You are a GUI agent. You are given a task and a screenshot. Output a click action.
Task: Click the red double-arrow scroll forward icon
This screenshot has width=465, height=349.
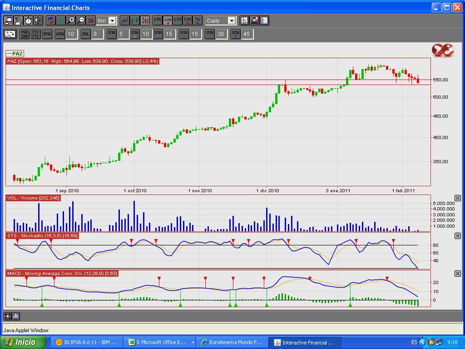point(91,20)
